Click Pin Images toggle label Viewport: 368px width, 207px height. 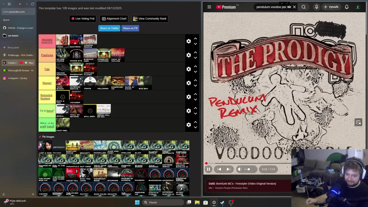[x=46, y=137]
